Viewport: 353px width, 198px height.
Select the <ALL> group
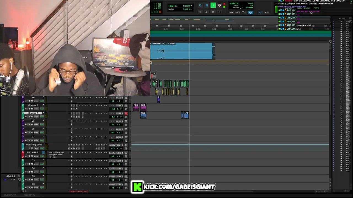pos(12,180)
